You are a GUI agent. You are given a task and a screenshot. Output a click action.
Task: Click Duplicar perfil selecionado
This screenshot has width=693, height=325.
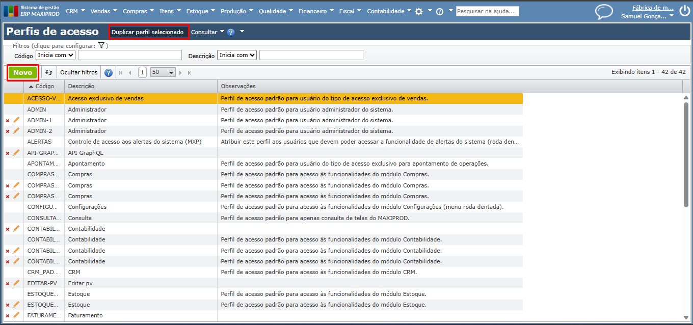tap(148, 32)
